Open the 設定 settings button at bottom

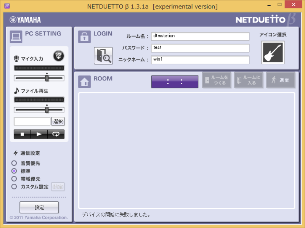tap(39, 207)
